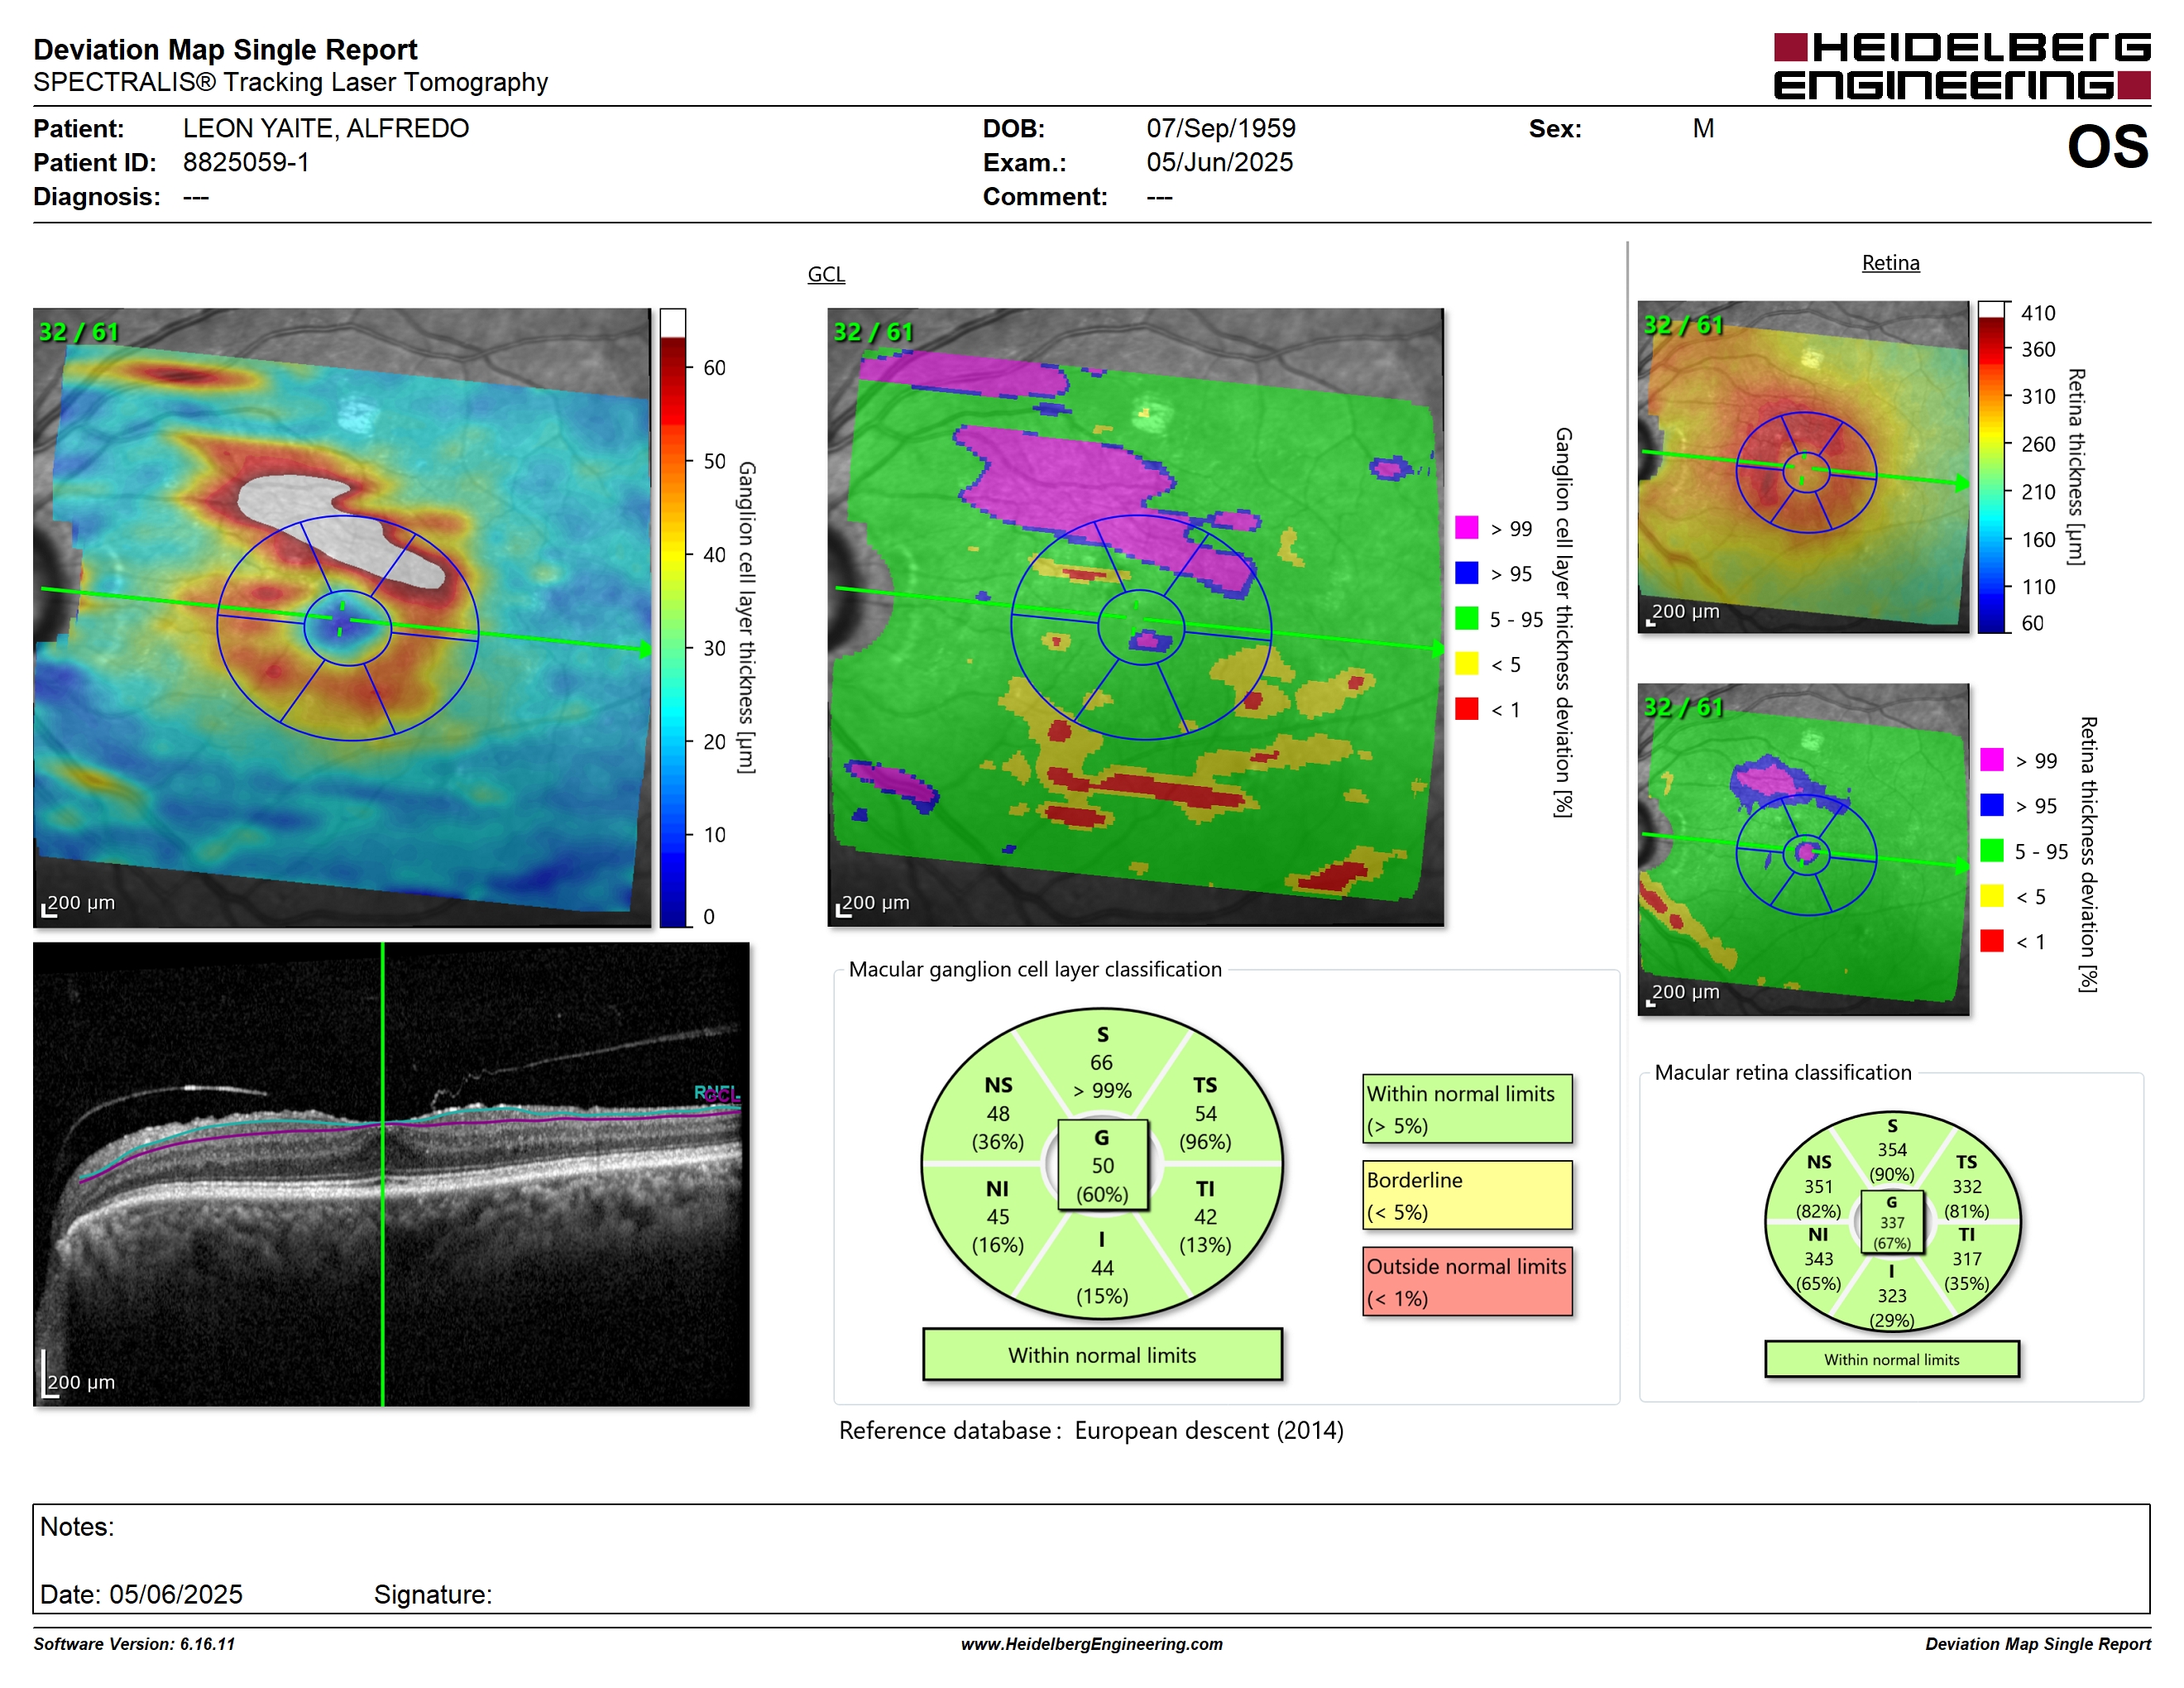This screenshot has height=1688, width=2184.
Task: Click the GCL deviation map image
Action: click(x=1135, y=617)
